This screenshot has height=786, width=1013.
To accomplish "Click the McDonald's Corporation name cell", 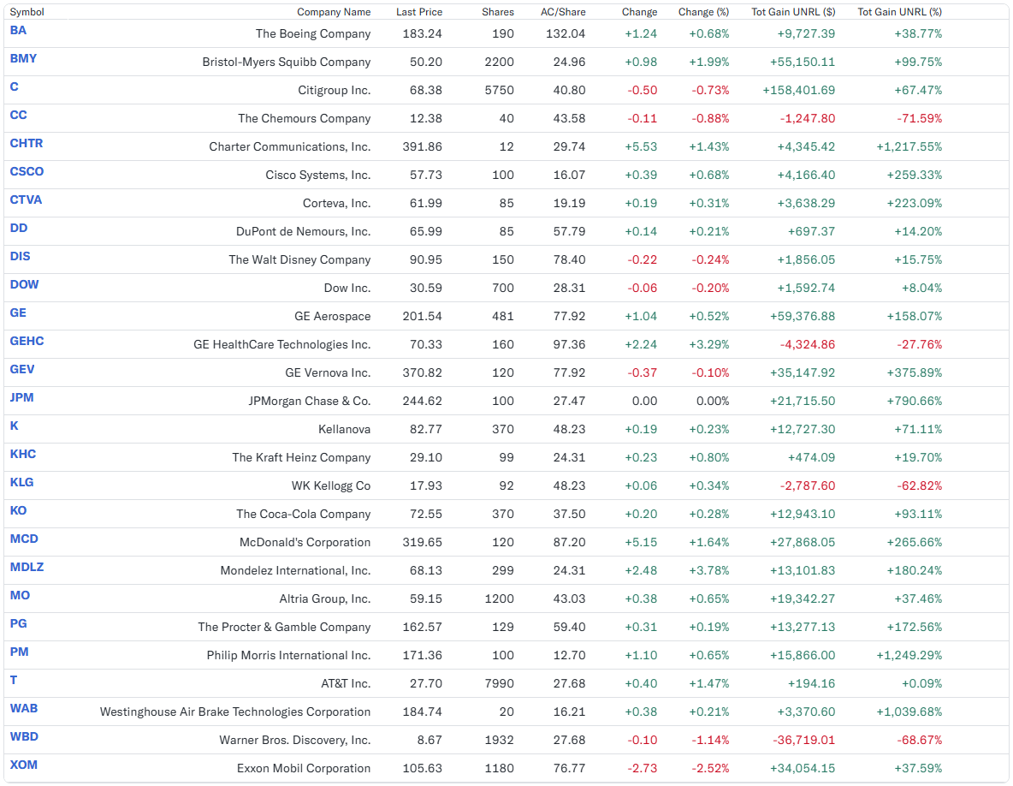I will pyautogui.click(x=305, y=542).
